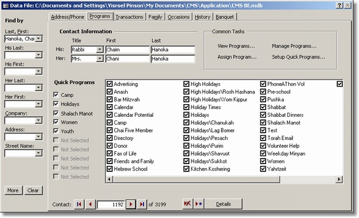
Task: Toggle Kitchen Koshering checkbox
Action: 186,169
